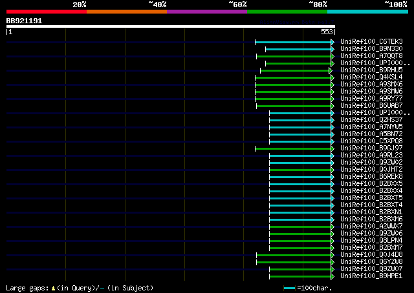414x293 pixels.
Task: Select the UniRef100_A9SMW6 subject name
Action: tap(371, 92)
